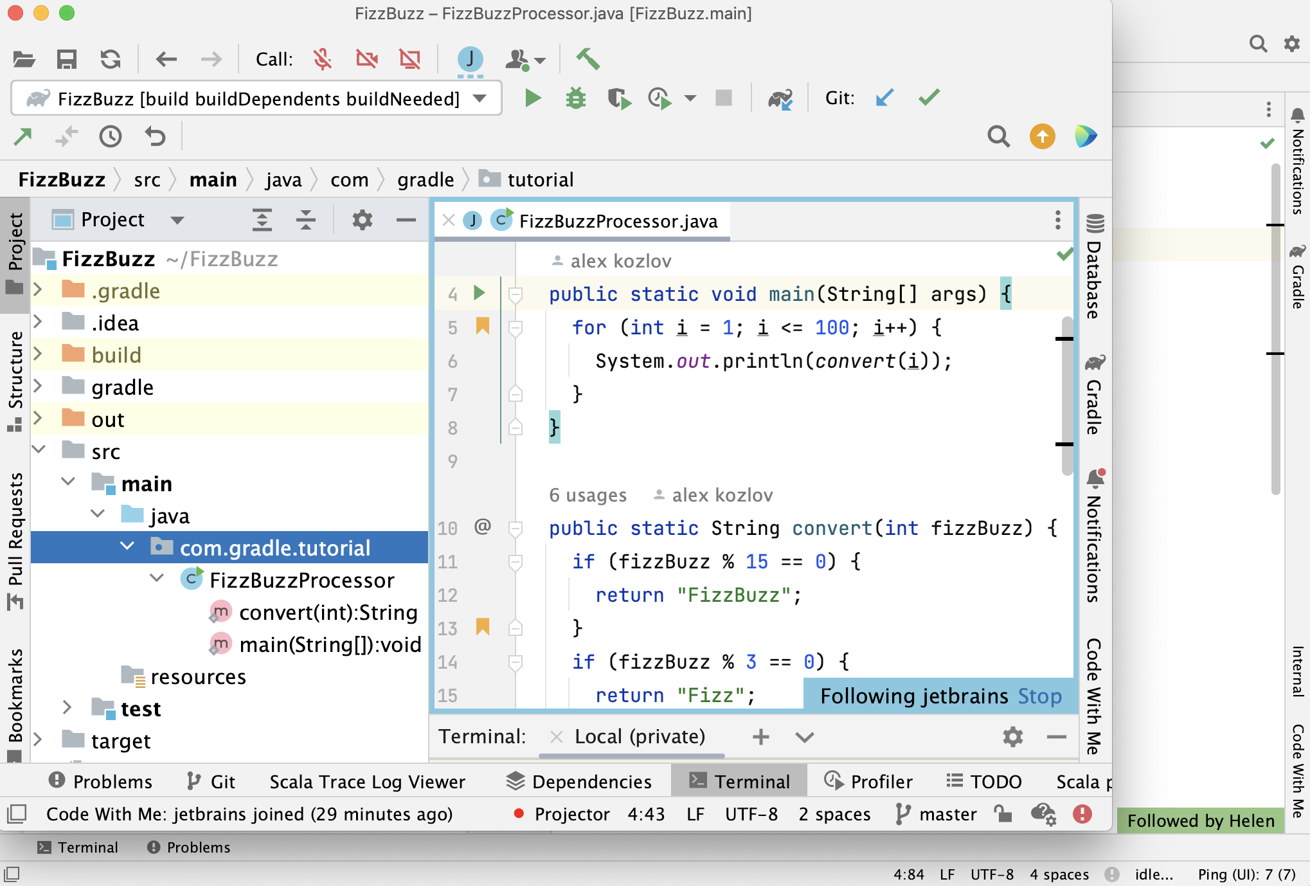1310x886 pixels.
Task: Open the Problems tool window tab
Action: (x=101, y=782)
